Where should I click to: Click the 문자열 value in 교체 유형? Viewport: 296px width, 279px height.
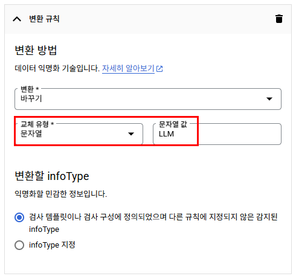click(x=31, y=133)
